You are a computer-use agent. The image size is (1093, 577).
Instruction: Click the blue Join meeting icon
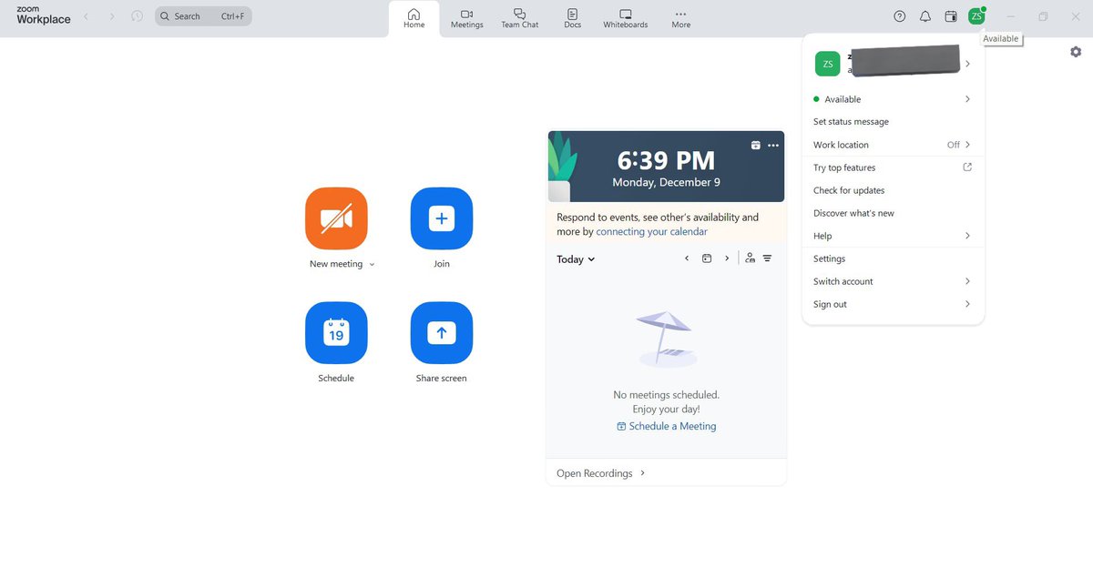pyautogui.click(x=442, y=218)
